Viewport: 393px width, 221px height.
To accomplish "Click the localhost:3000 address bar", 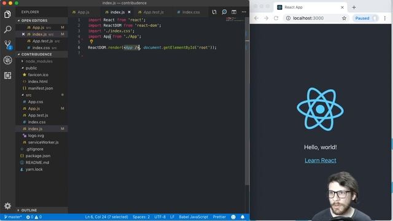I will [316, 18].
